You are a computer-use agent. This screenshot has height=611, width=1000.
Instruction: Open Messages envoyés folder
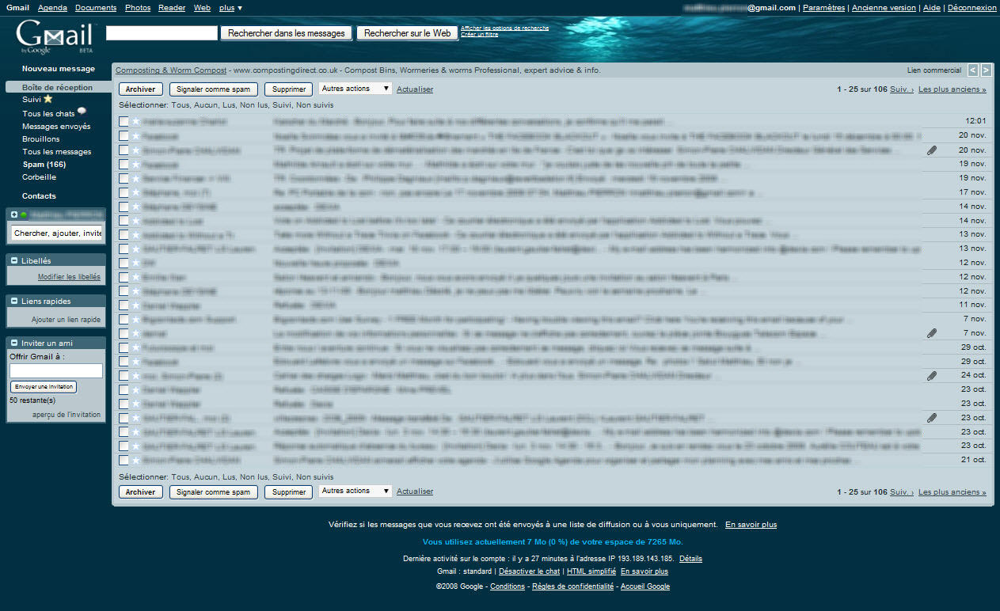click(56, 126)
